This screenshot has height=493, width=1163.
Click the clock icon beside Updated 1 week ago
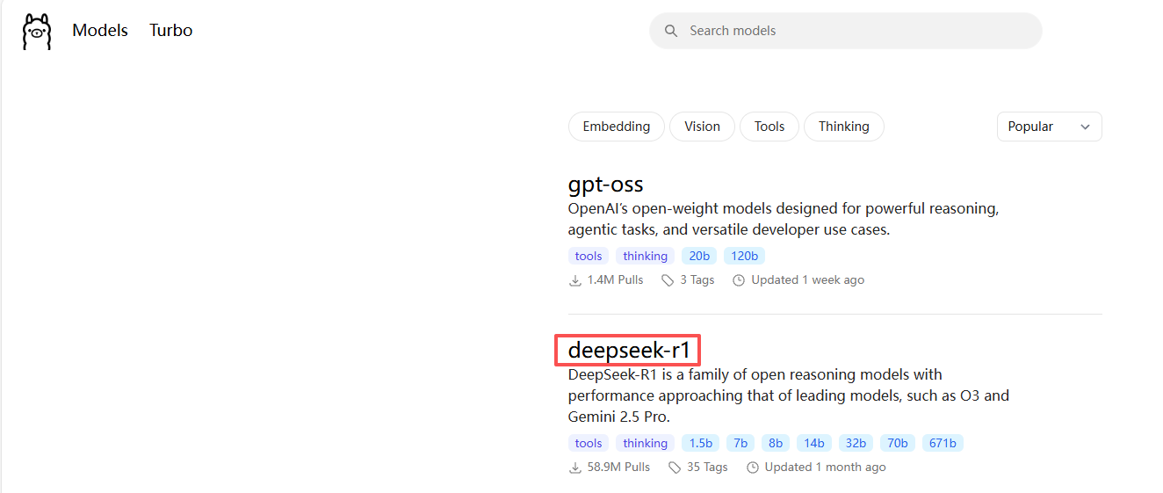(x=739, y=280)
